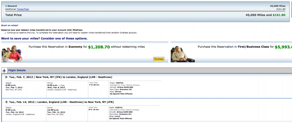Click the yellow Purchase button for Economy

[x=159, y=59]
